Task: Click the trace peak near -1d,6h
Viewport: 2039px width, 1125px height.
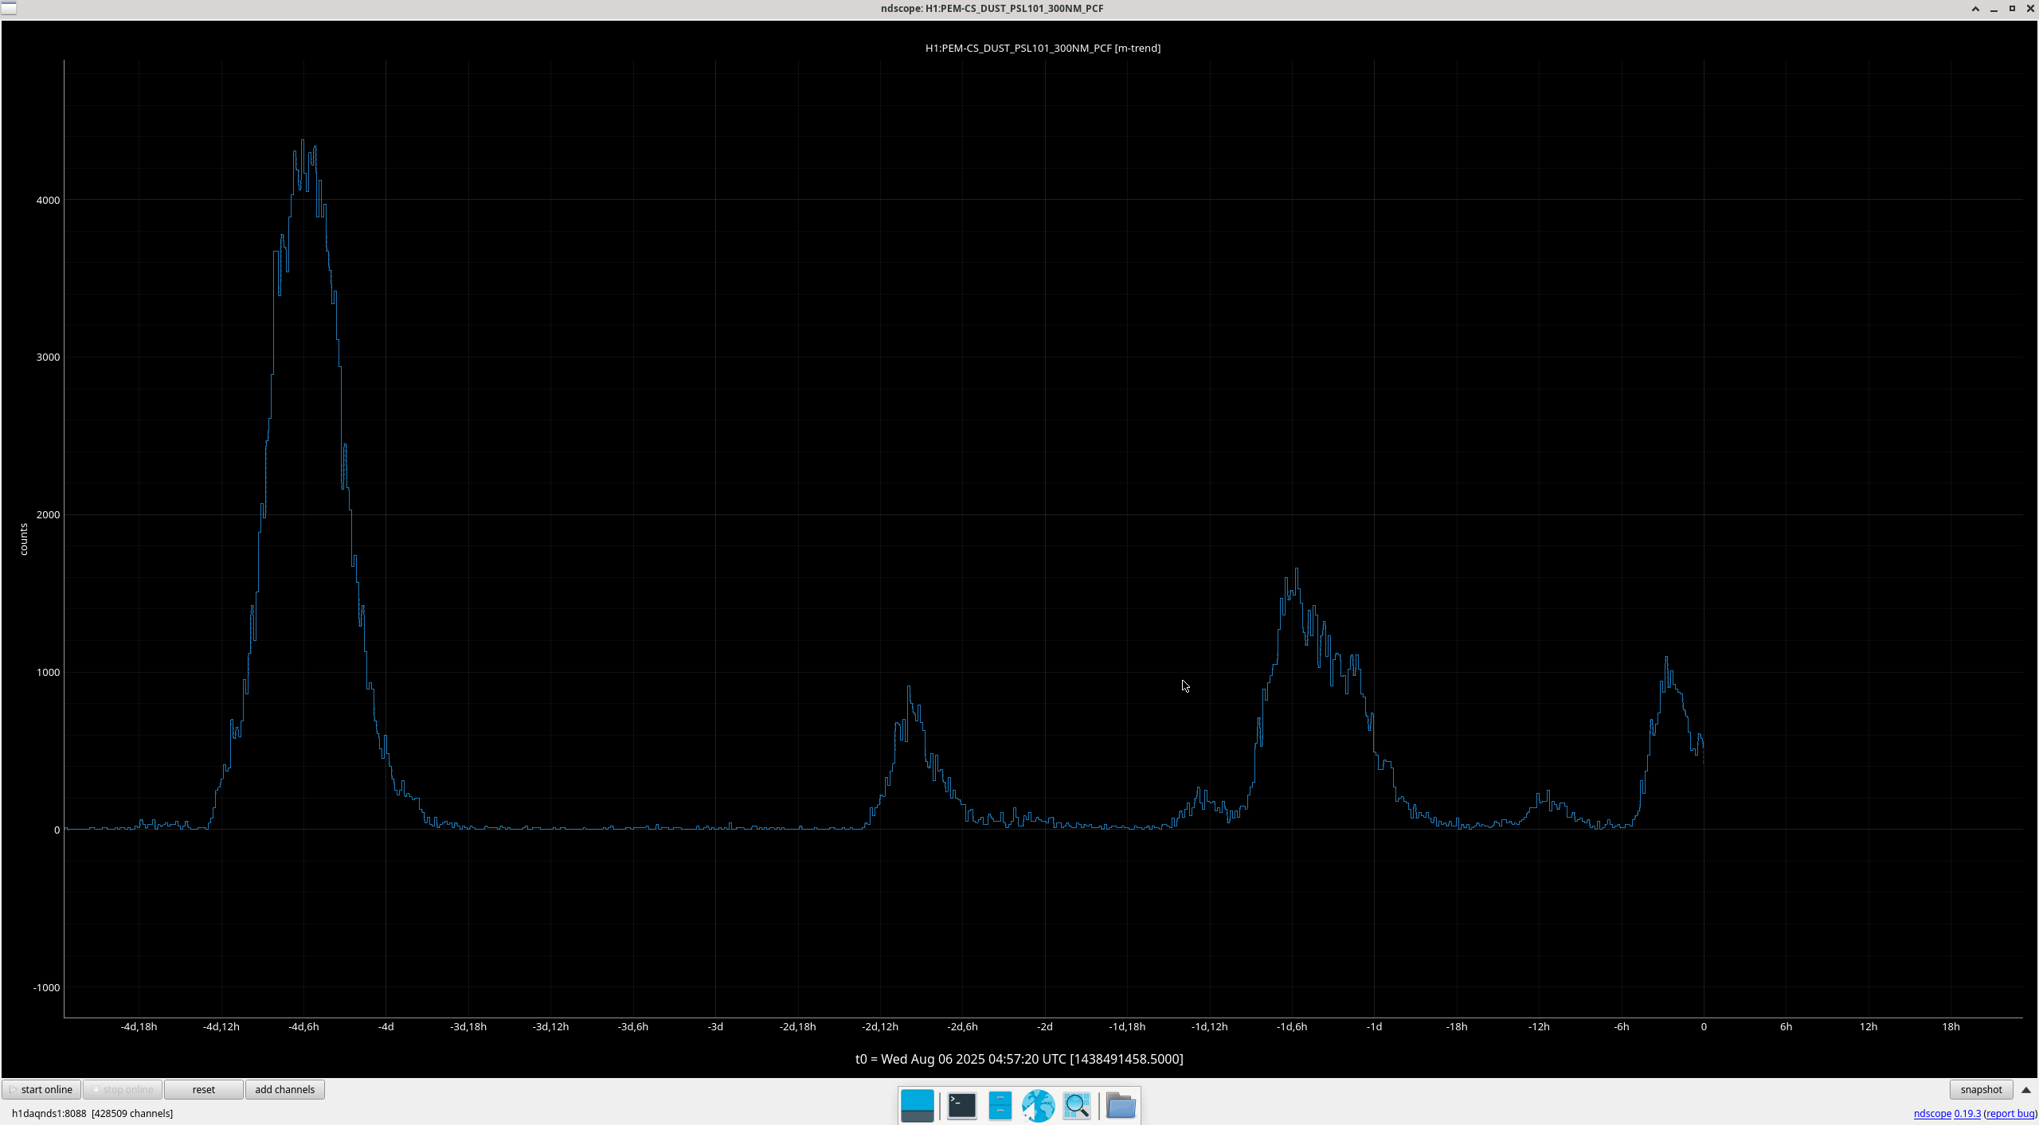Action: pos(1297,569)
